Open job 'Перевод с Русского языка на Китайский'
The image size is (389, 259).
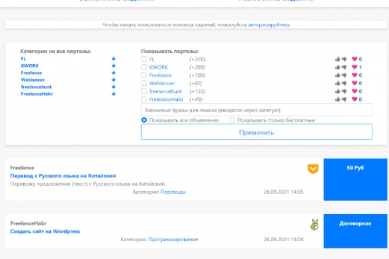(x=63, y=176)
